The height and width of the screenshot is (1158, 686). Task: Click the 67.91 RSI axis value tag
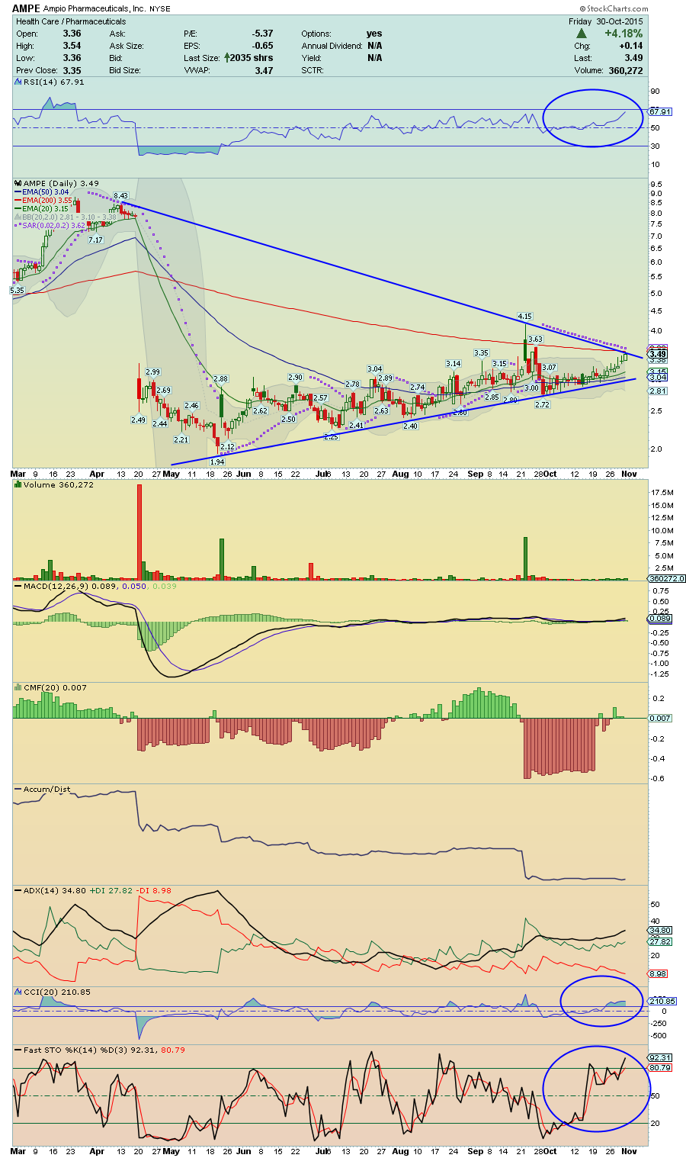[x=660, y=111]
